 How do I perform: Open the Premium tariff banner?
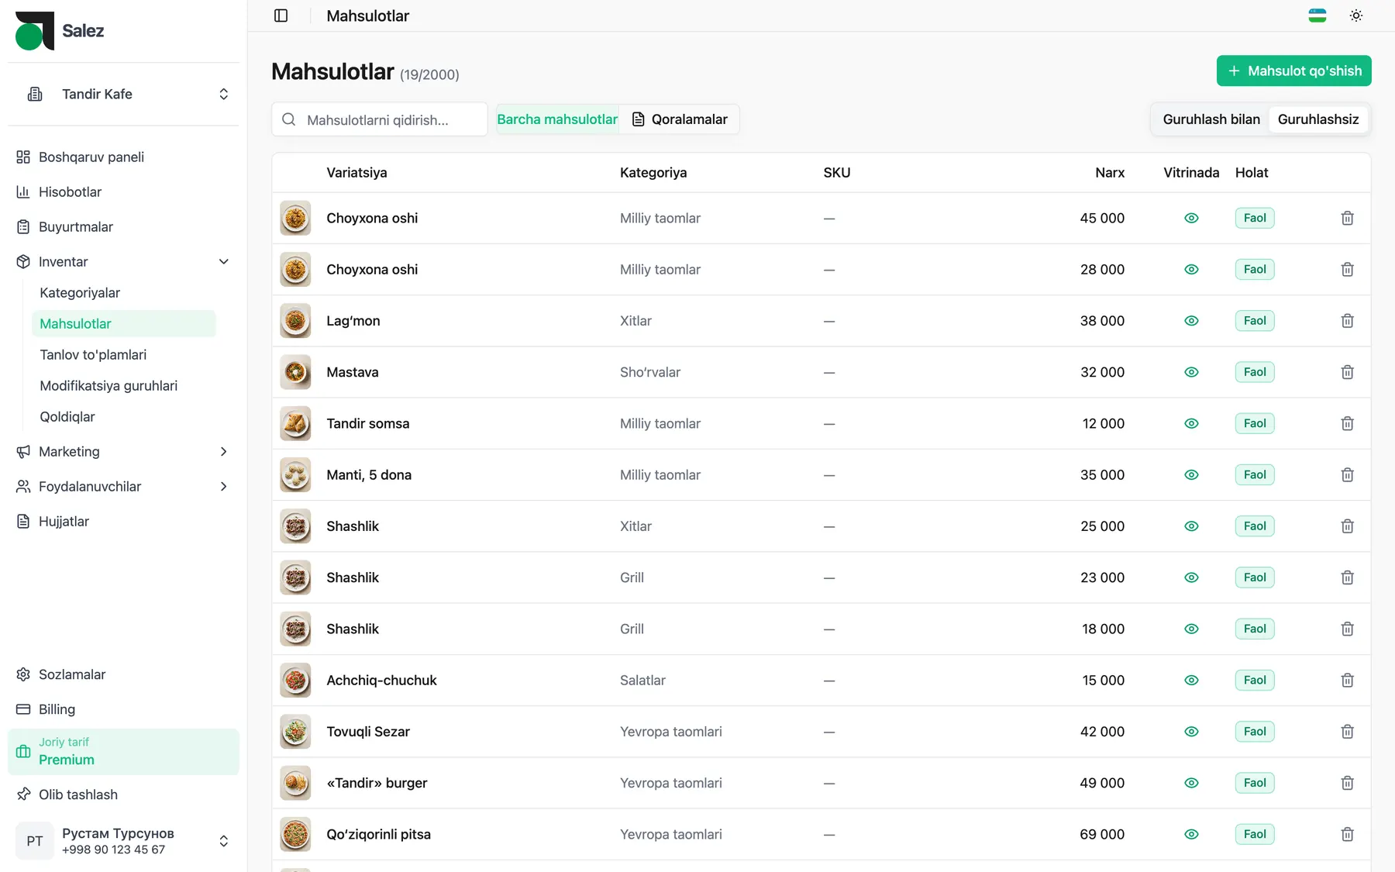pyautogui.click(x=124, y=752)
